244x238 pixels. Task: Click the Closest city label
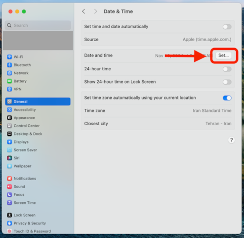tap(96, 124)
